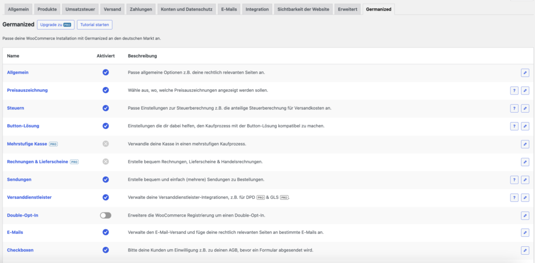Viewport: 535px width, 263px height.
Task: Click edit pencil for Versanddienstleister row
Action: coord(525,197)
